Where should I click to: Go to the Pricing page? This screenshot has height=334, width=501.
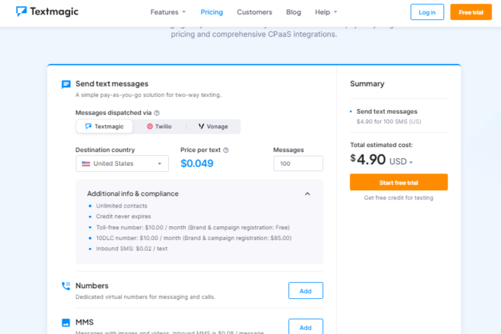[211, 12]
